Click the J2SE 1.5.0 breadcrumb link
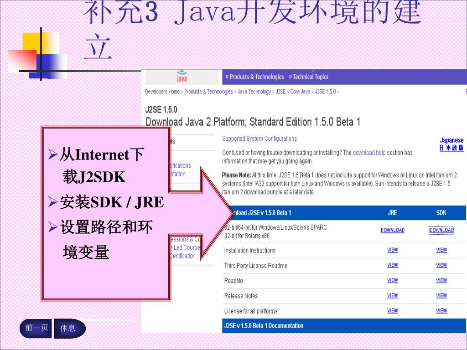467x350 pixels. point(325,92)
